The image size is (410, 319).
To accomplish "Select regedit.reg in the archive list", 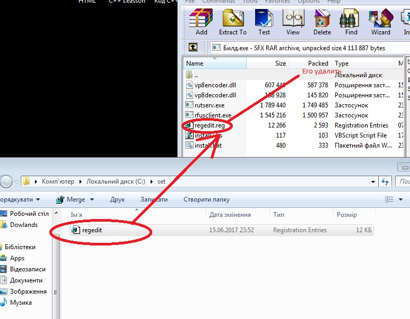I will coord(209,125).
